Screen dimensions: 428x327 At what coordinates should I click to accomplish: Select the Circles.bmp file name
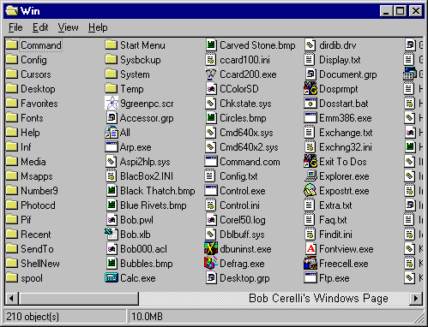(x=243, y=118)
